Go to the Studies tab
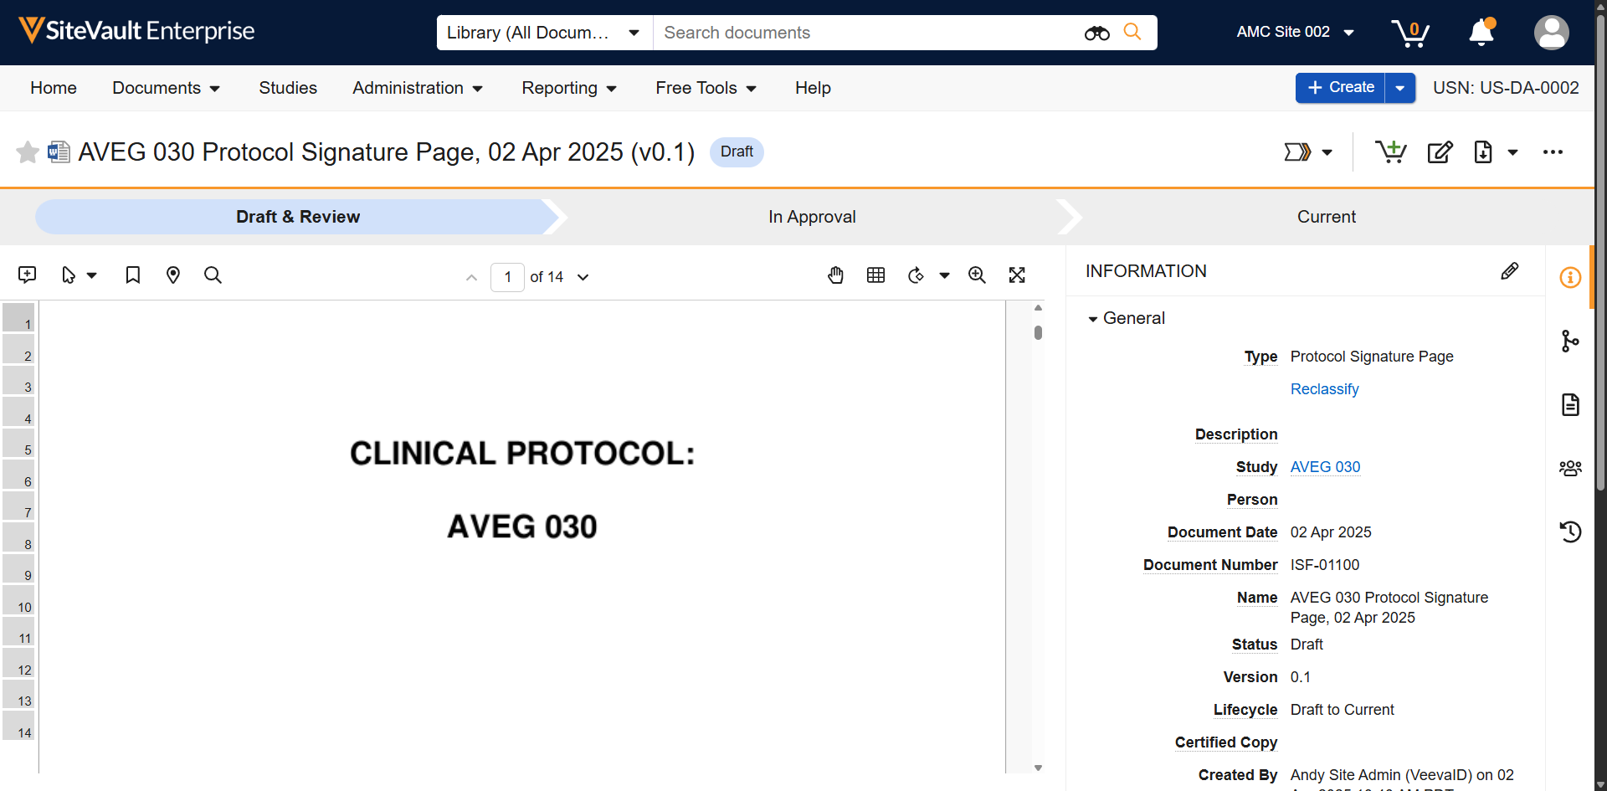 288,88
